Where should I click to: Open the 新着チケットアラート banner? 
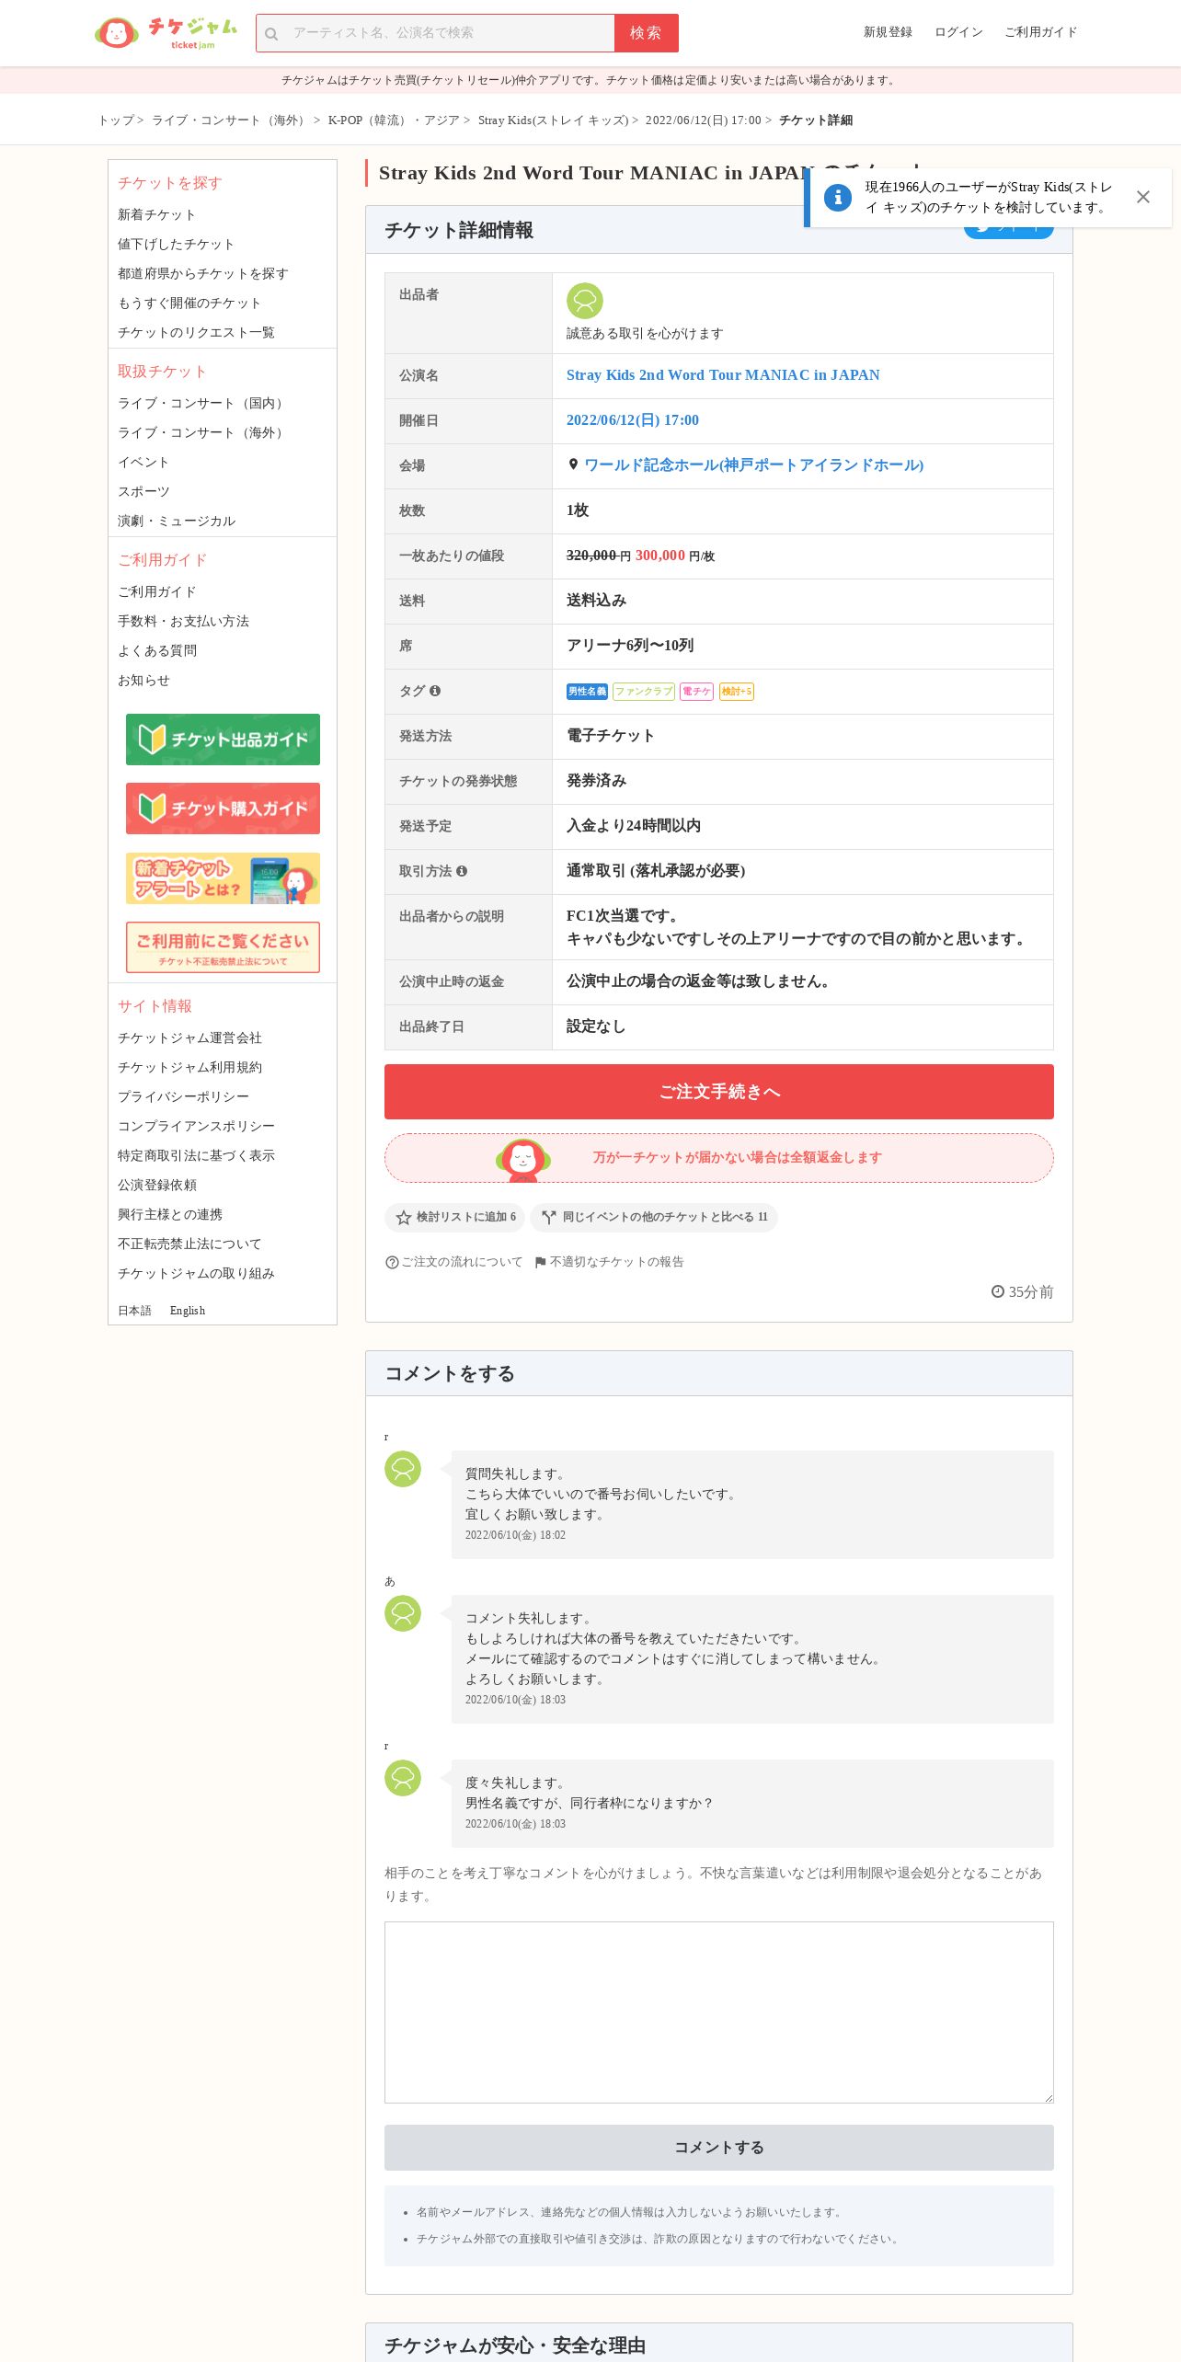[x=223, y=878]
